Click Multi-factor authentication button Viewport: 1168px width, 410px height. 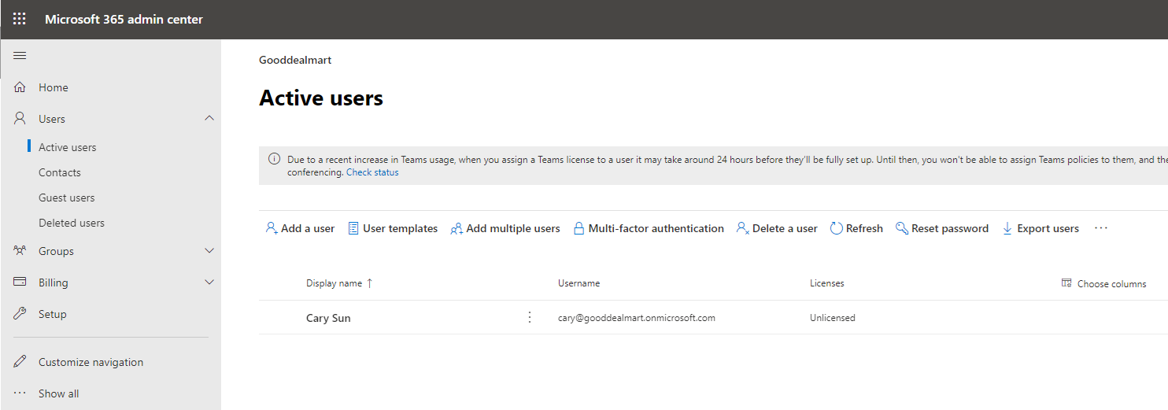pos(649,228)
